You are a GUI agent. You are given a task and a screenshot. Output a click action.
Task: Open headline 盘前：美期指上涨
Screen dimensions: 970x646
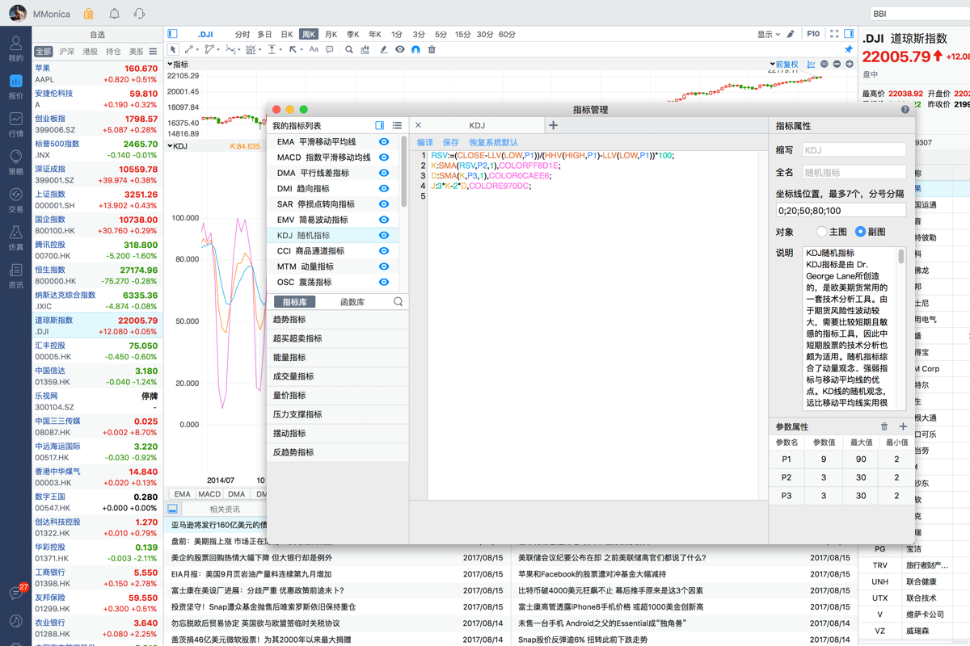218,541
